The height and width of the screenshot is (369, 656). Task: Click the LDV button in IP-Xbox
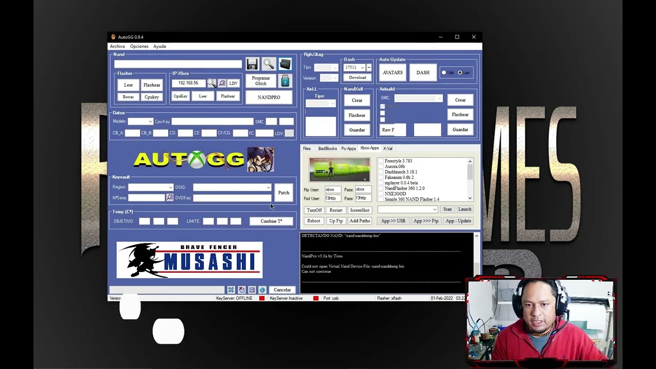coord(233,83)
